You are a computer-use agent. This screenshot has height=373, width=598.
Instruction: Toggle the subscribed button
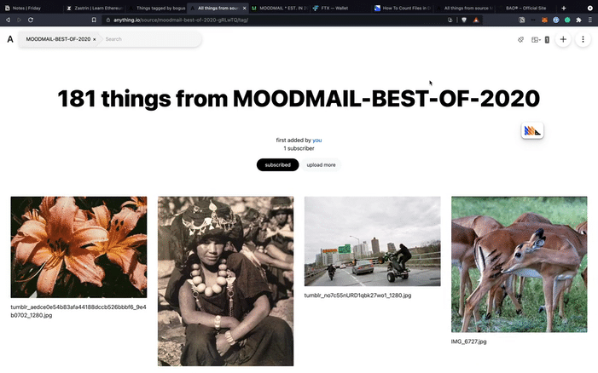277,165
